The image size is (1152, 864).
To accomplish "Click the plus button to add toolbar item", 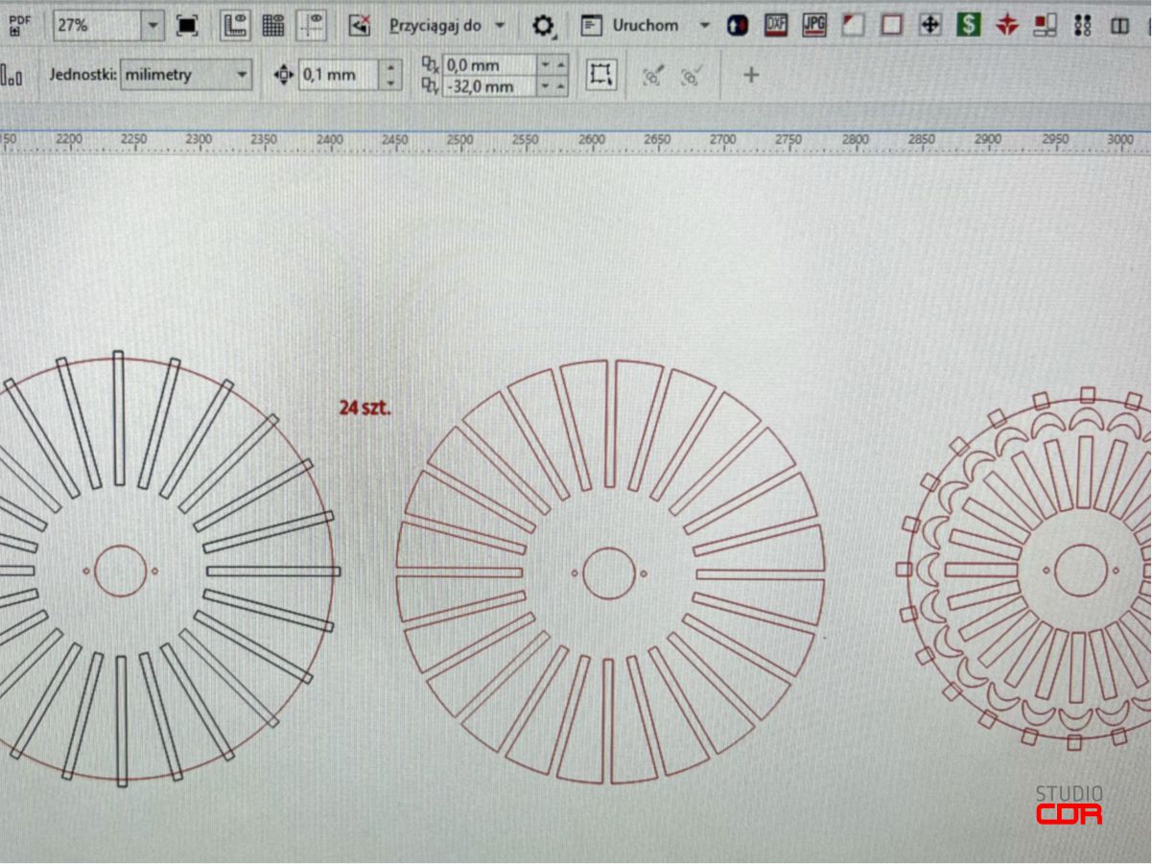I will point(751,75).
